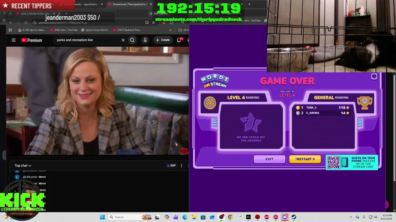Open Steam from the taskbar
Viewport: 396px width, 222px height.
294,217
